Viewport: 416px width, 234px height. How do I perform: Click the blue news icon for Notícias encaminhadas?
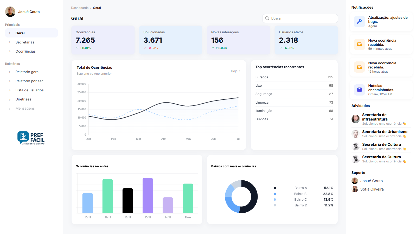click(x=359, y=90)
